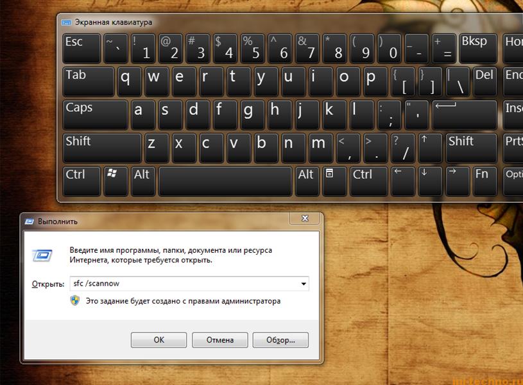Click the Esc key
The width and height of the screenshot is (523, 385).
pos(81,48)
